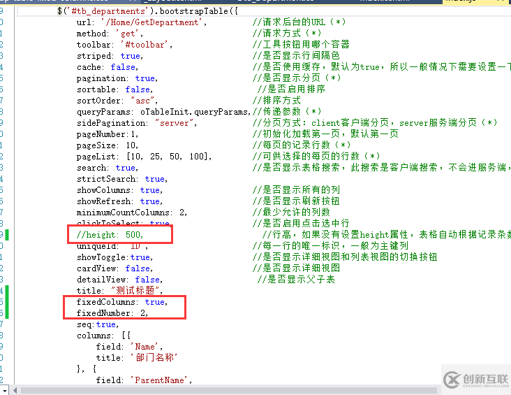Click the fixedNumber value 2
The width and height of the screenshot is (511, 395).
coord(142,313)
